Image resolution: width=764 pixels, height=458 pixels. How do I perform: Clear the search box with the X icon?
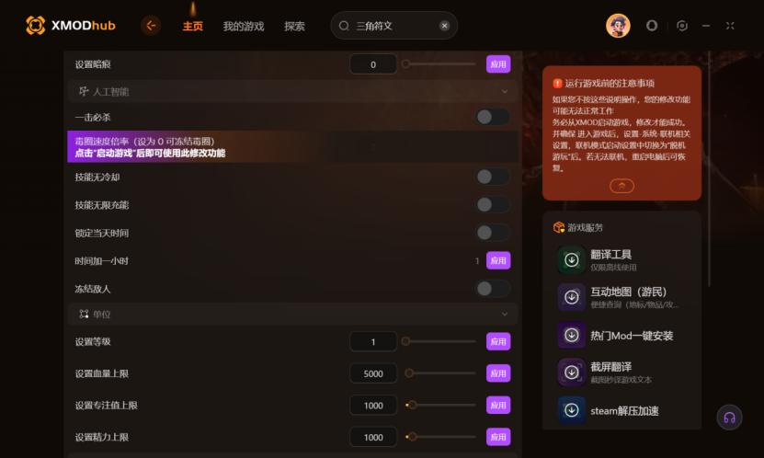[444, 26]
